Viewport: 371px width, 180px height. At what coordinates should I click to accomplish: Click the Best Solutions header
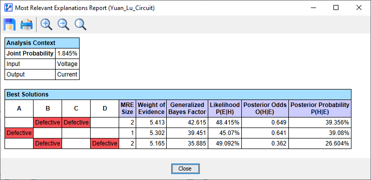coord(178,94)
